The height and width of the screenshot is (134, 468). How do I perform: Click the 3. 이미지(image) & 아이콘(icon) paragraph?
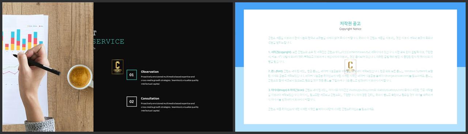tap(350, 95)
